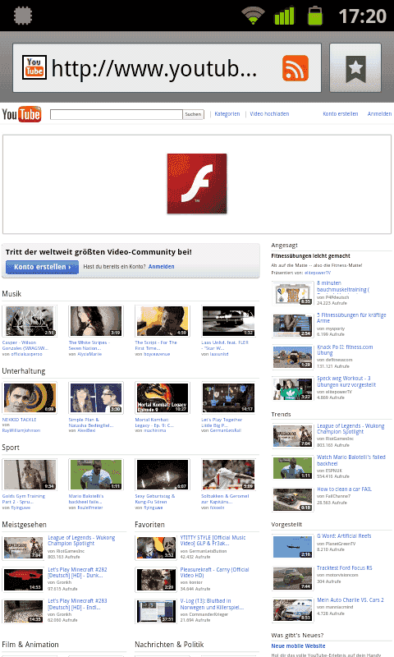Open the bookmarks star button

pyautogui.click(x=355, y=68)
